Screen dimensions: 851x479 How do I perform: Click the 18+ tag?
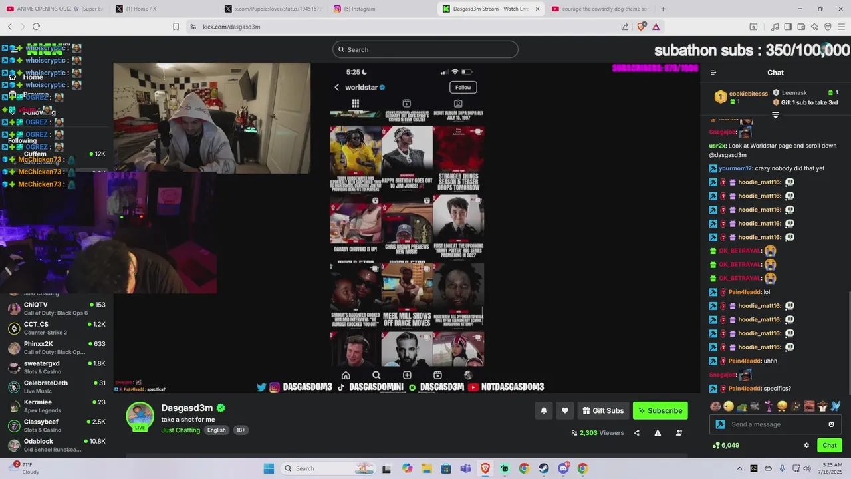241,430
